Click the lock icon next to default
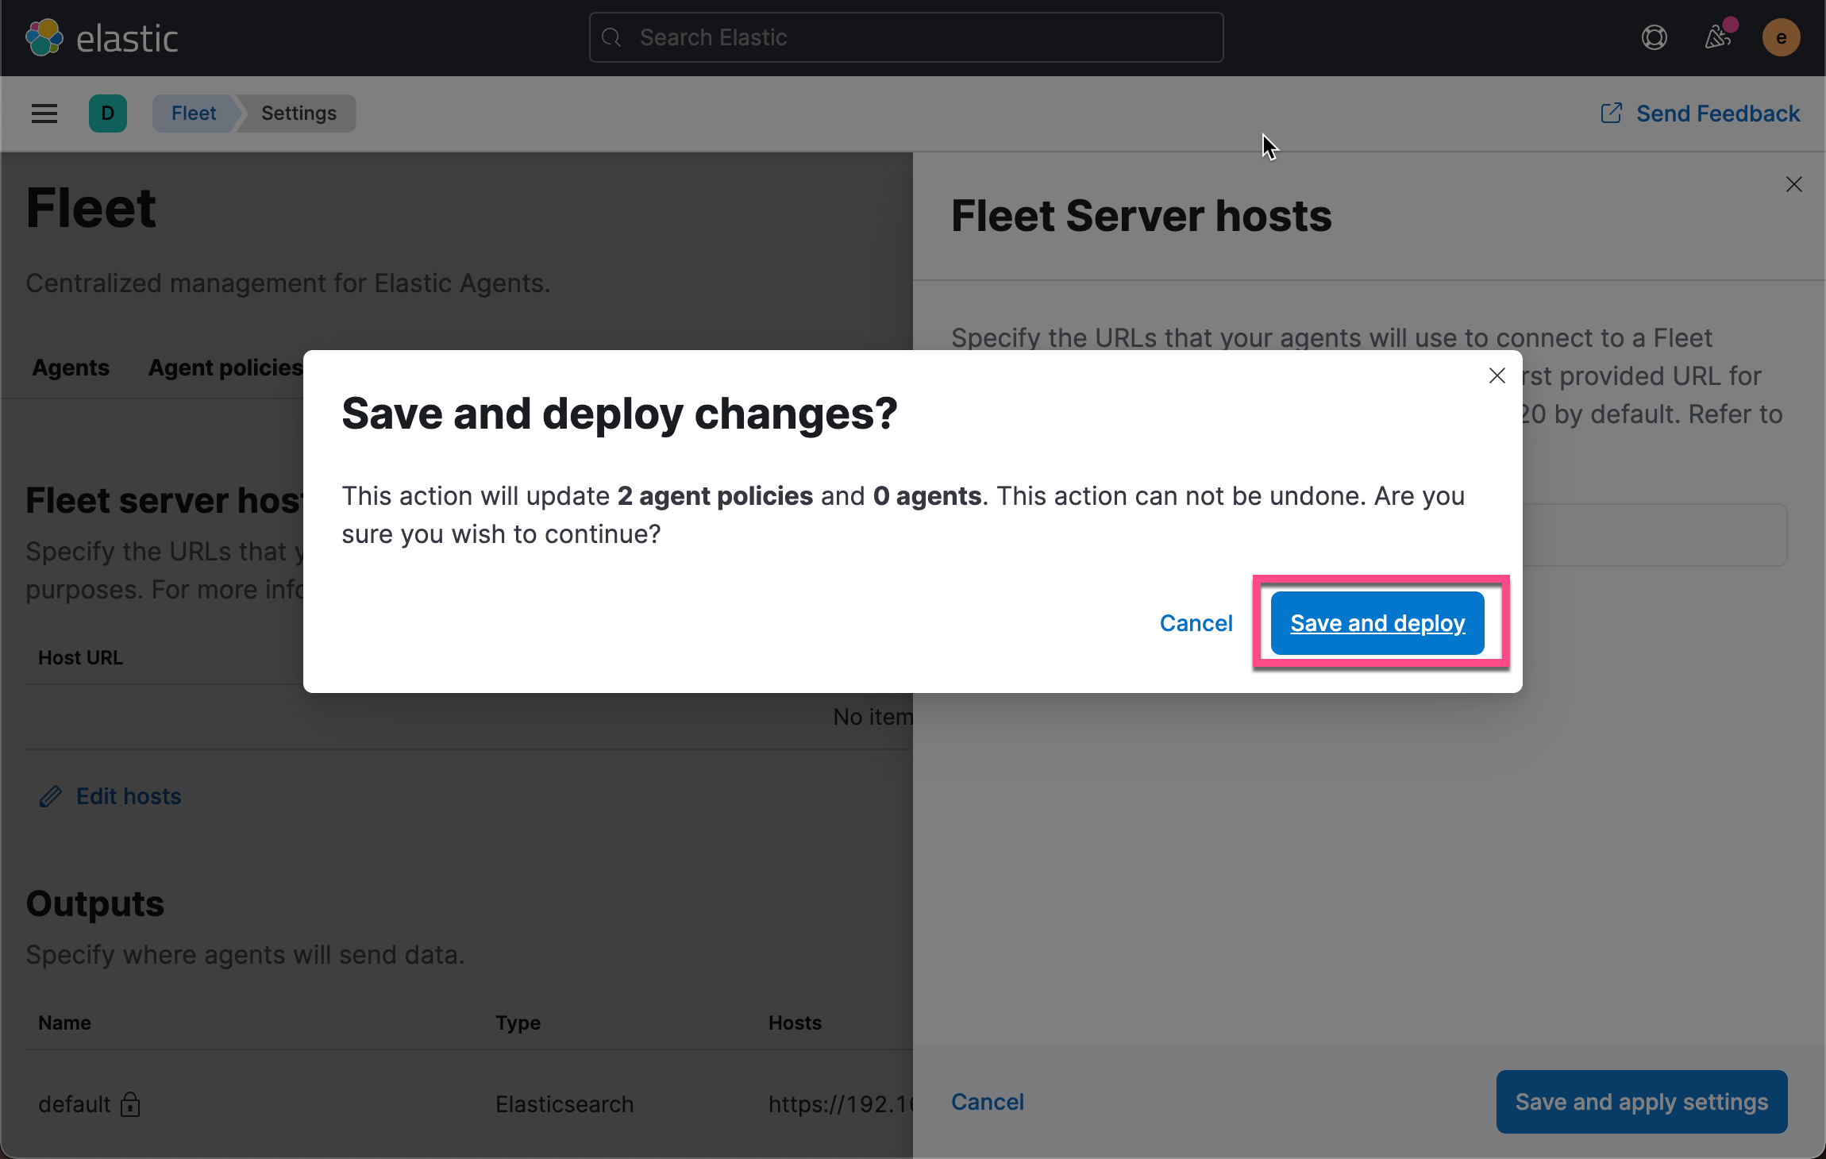The height and width of the screenshot is (1159, 1826). click(130, 1104)
